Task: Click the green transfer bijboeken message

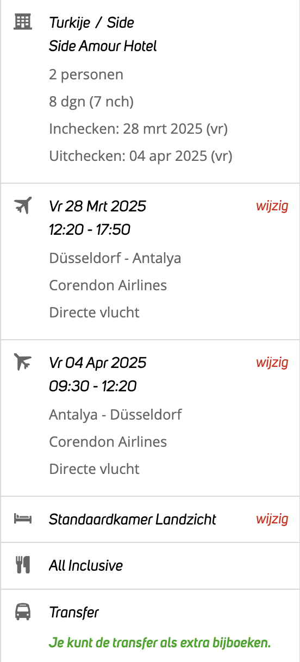Action: point(160,643)
